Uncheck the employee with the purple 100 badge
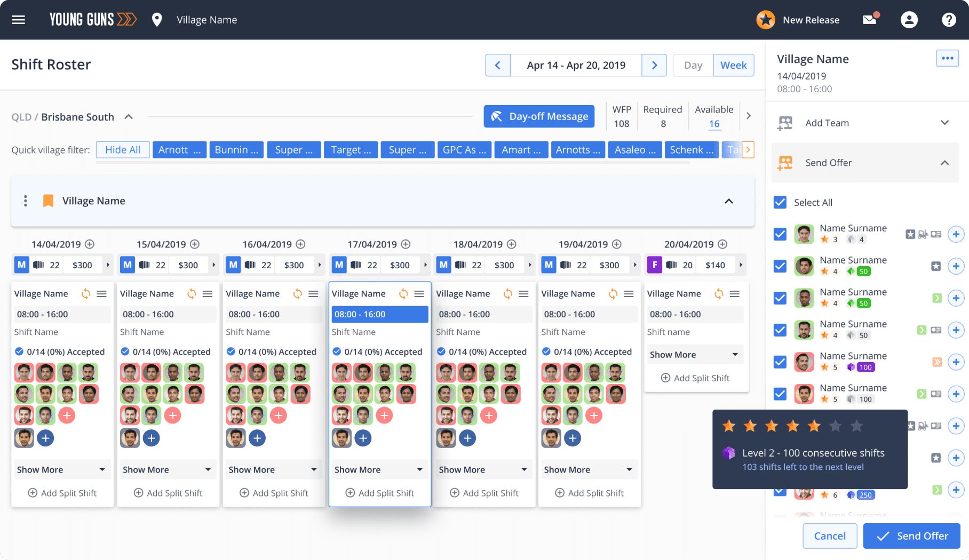 point(780,362)
